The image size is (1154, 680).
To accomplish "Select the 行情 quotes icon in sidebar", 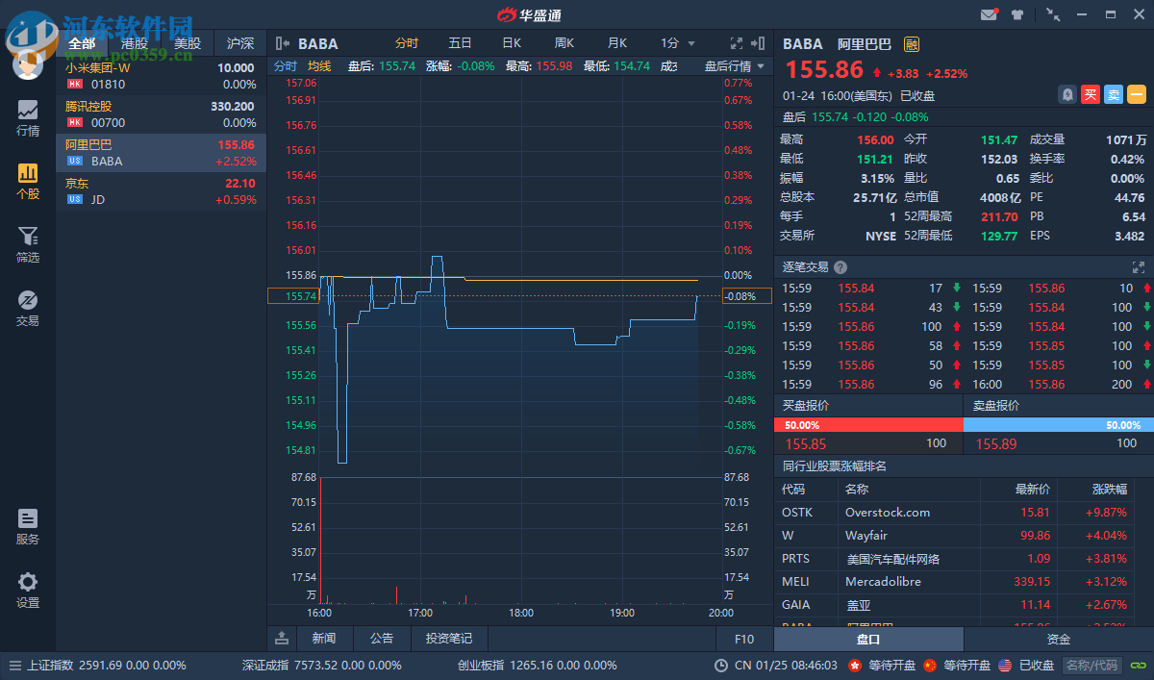I will coord(27,120).
